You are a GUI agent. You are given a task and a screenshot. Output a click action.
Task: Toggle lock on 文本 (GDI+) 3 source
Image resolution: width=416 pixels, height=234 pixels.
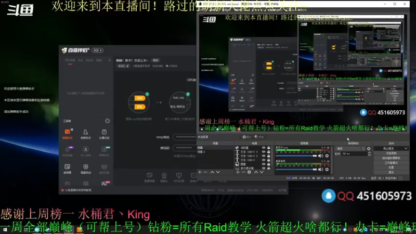click(x=268, y=152)
